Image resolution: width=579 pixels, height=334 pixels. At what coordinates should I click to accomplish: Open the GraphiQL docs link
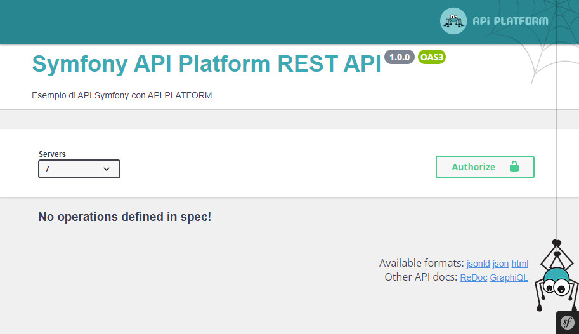pos(509,277)
